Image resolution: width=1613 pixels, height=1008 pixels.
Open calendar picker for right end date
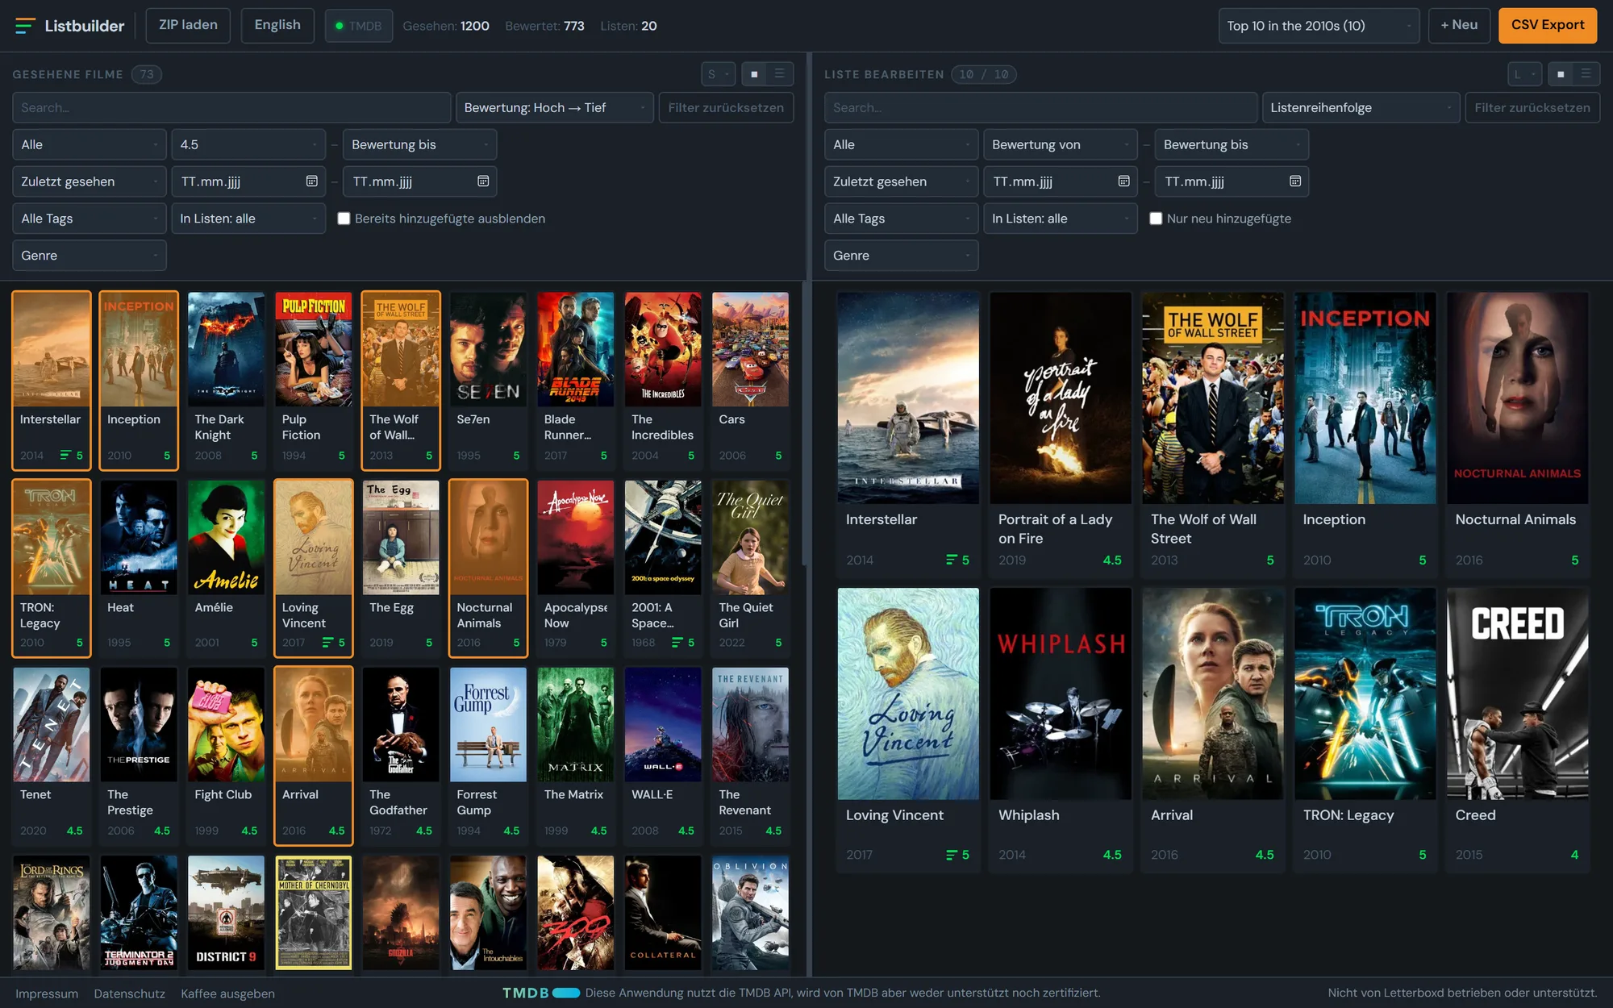(1295, 181)
